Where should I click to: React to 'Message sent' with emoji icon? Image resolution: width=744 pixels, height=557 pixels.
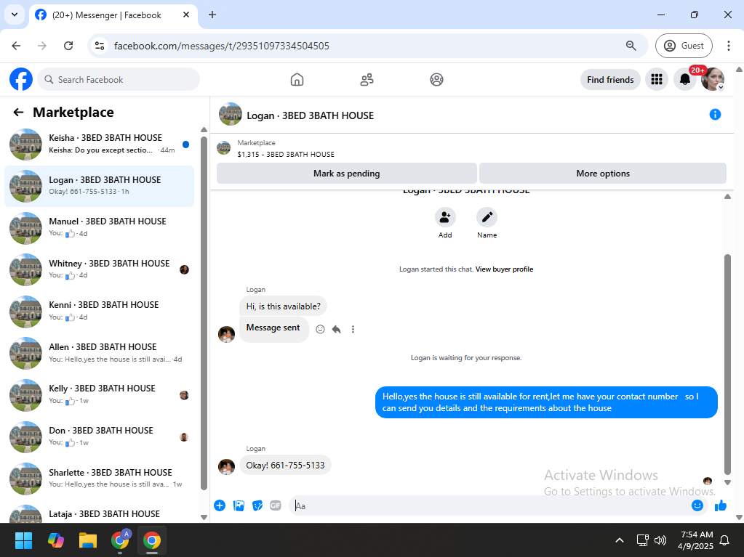320,329
